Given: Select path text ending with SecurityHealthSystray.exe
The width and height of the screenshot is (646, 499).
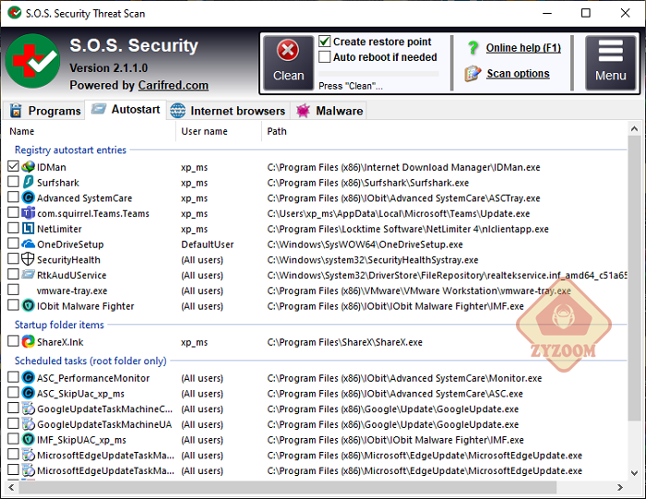Looking at the screenshot, I should tap(373, 260).
